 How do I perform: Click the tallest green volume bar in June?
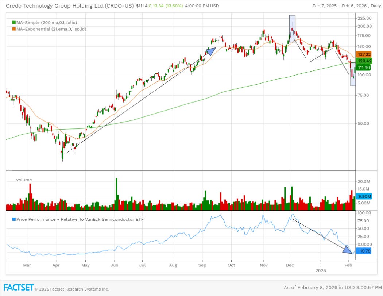pos(116,194)
